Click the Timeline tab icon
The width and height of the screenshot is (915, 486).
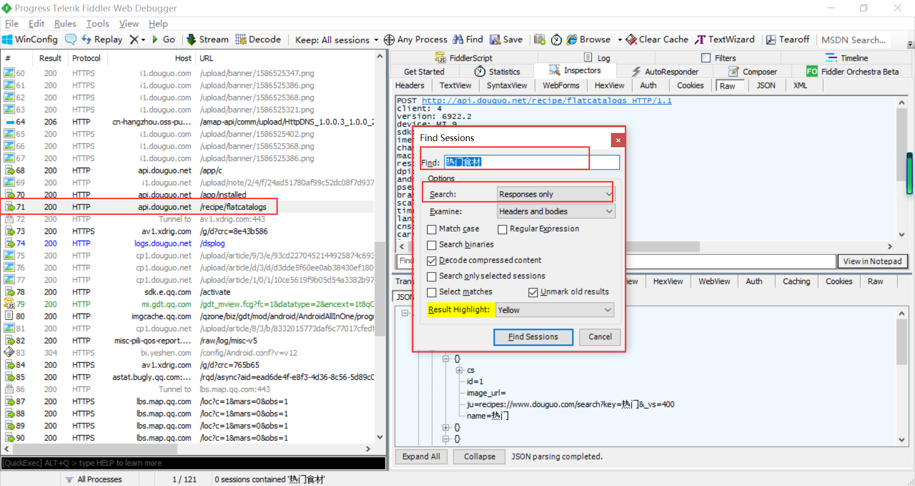832,58
